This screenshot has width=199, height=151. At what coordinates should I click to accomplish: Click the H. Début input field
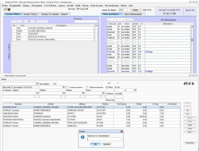110,90
